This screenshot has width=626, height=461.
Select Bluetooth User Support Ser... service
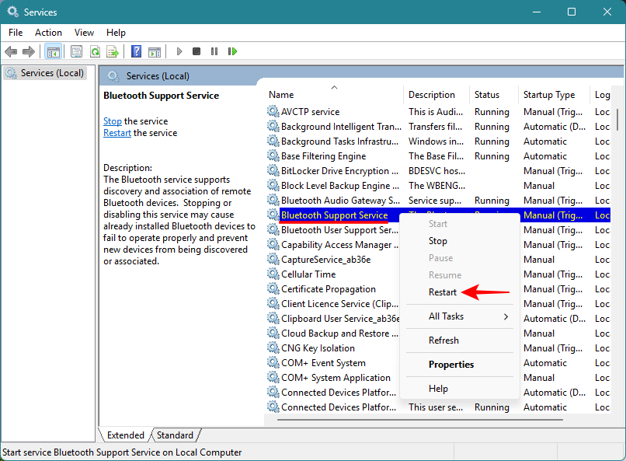(339, 229)
